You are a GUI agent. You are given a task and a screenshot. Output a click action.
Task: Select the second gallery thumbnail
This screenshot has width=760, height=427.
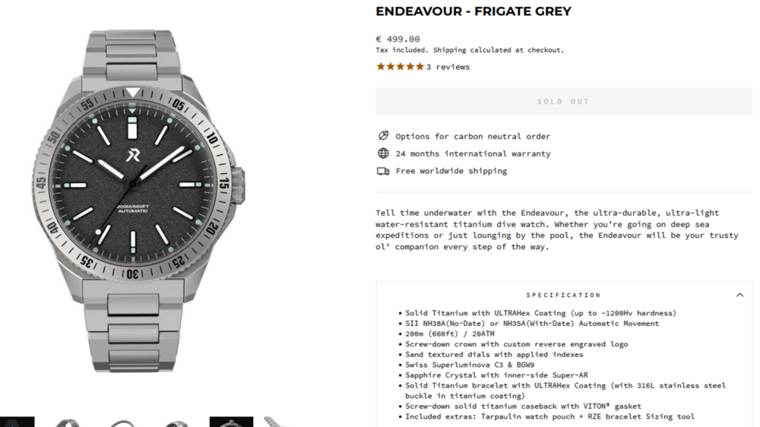[x=68, y=422]
